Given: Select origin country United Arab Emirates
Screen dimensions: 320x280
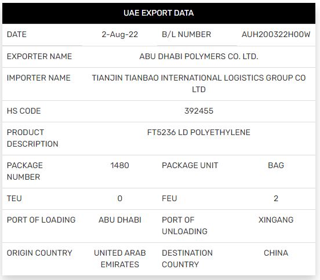Looking at the screenshot, I should 120,259.
